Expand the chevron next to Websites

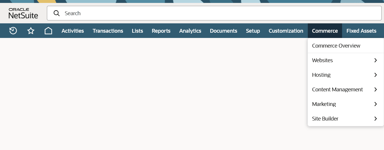(x=375, y=60)
